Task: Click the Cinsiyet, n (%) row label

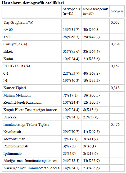Action: [x=15, y=44]
